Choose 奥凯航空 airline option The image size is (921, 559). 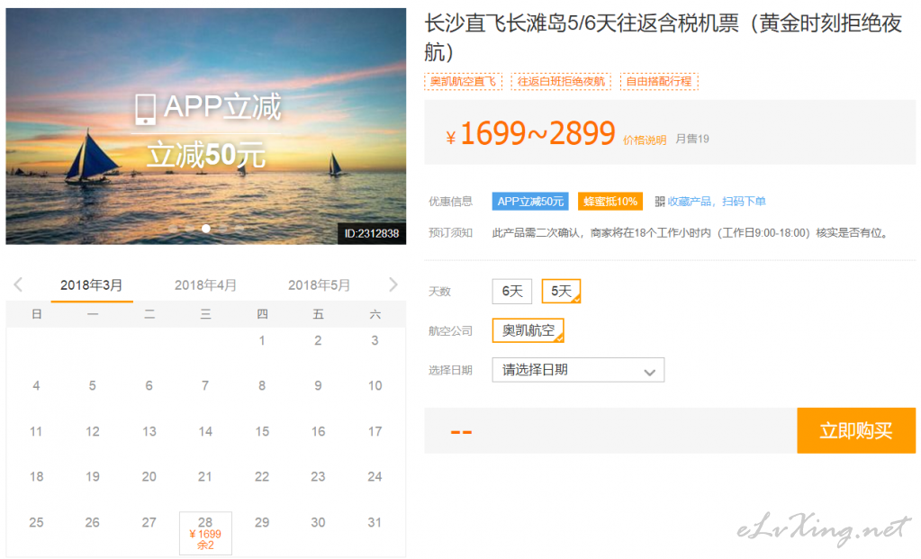coord(528,330)
